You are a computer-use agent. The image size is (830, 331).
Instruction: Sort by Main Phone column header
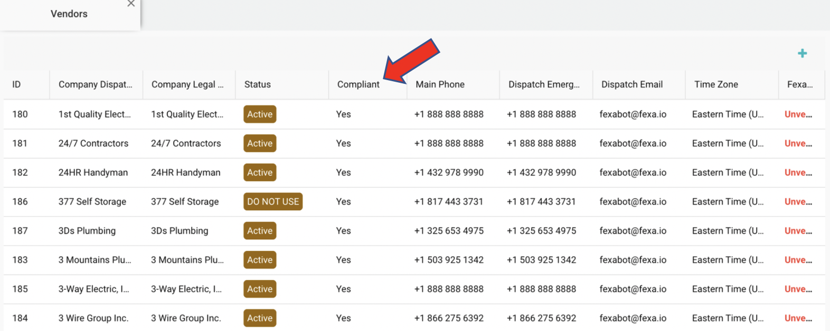(440, 84)
